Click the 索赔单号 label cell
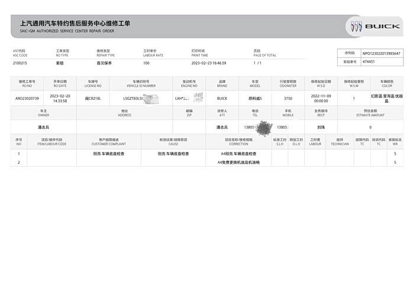The height and width of the screenshot is (292, 414). click(x=350, y=61)
